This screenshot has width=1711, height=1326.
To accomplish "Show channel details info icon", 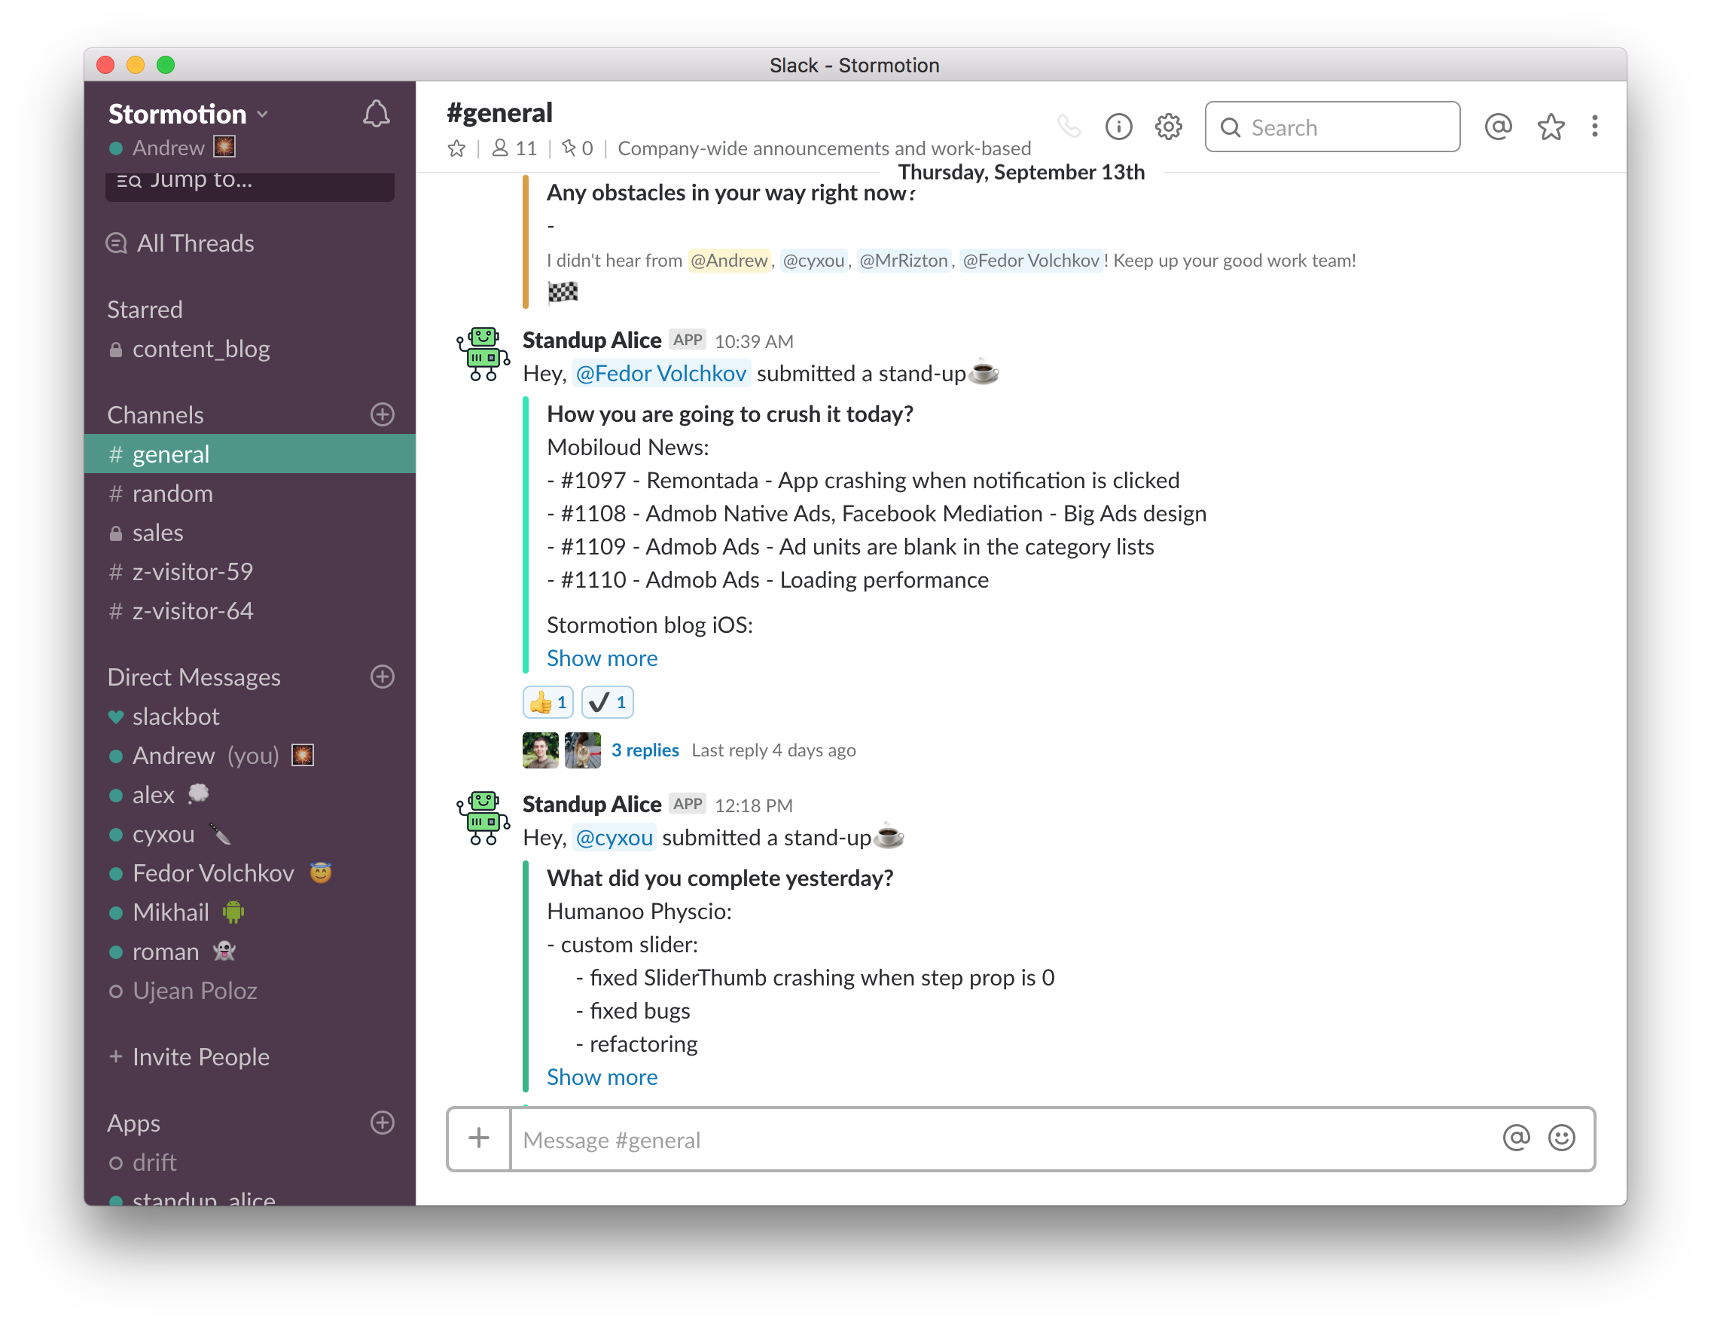I will (1118, 126).
